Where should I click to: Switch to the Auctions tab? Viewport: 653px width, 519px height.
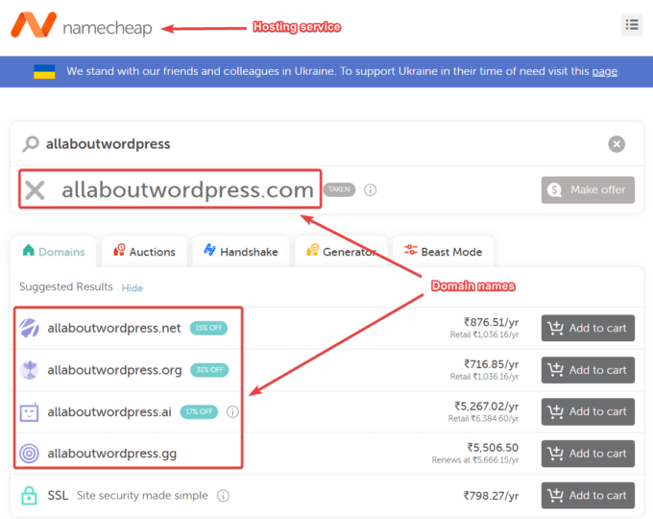[x=144, y=252]
